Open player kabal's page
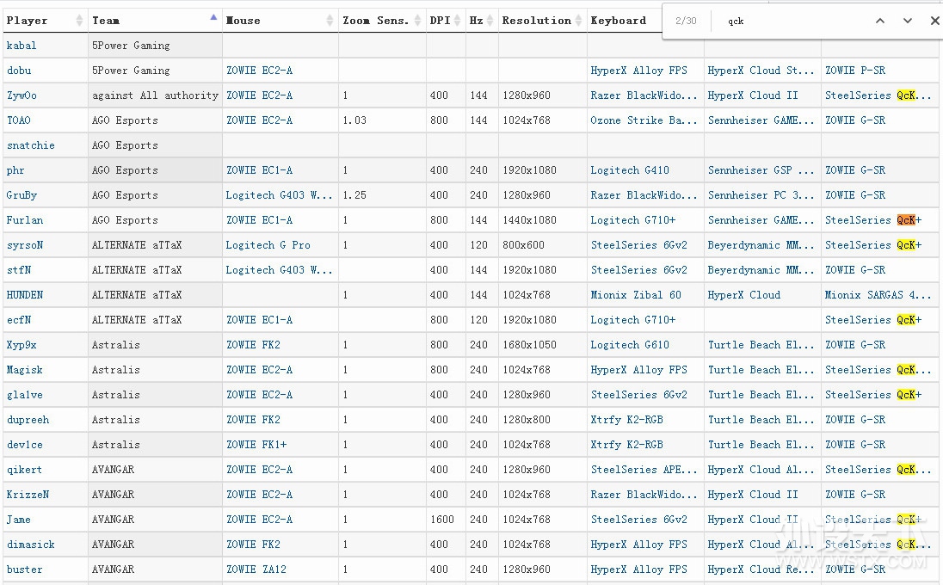The height and width of the screenshot is (585, 943). click(x=21, y=46)
